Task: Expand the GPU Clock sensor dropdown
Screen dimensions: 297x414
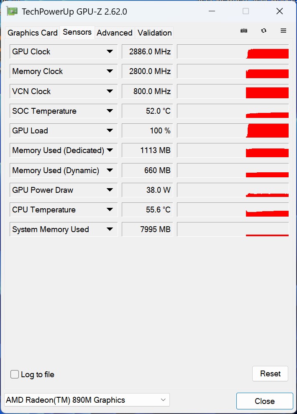Action: [x=110, y=52]
